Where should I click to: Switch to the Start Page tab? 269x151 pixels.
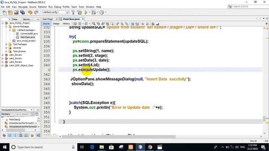click(x=47, y=19)
